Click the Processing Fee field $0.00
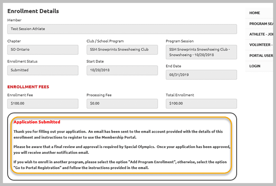This screenshot has width=276, height=186. pyautogui.click(x=122, y=104)
